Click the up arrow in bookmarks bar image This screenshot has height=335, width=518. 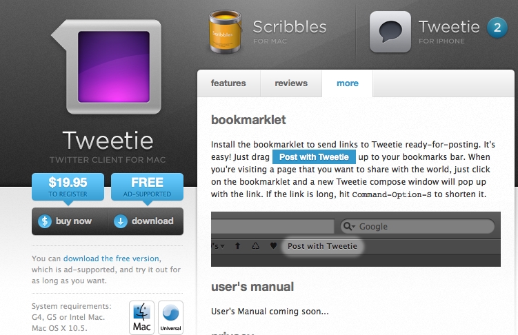[237, 246]
